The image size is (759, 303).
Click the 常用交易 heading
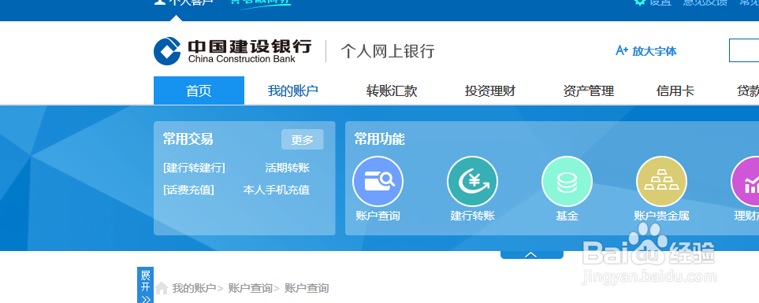188,139
